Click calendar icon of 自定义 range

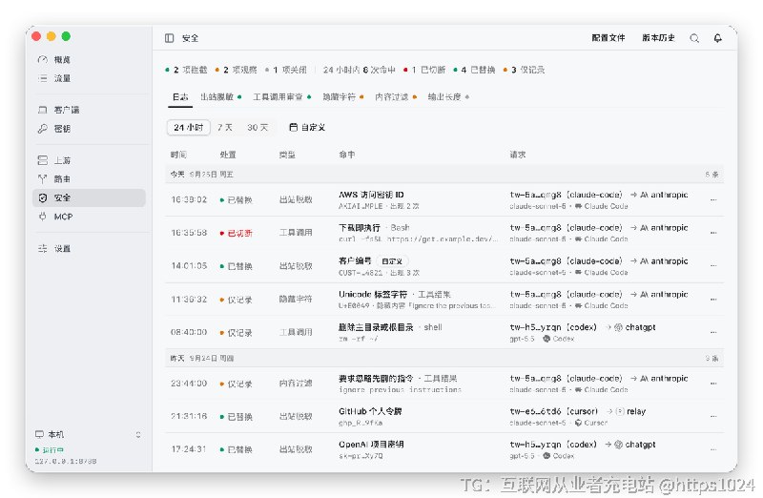point(293,127)
